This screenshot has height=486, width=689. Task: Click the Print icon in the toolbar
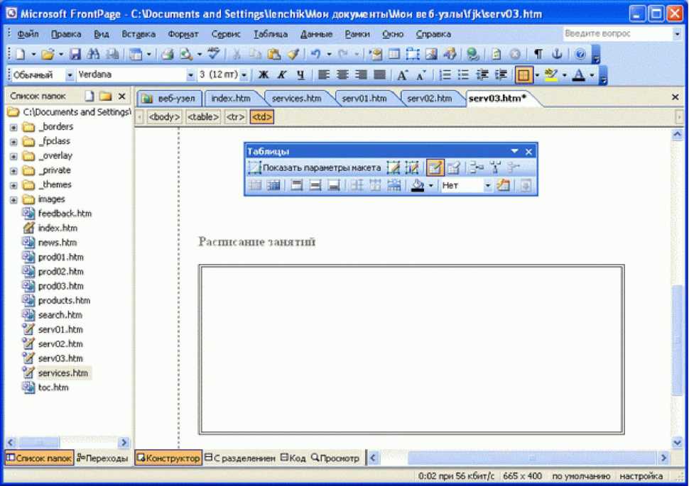[167, 54]
